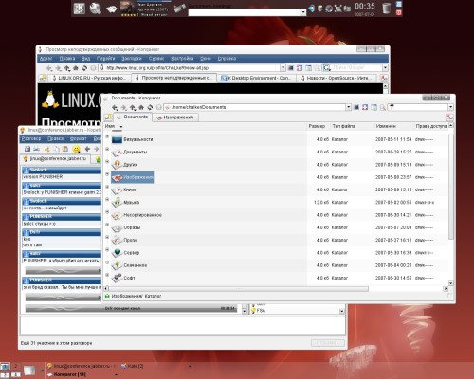Go up one directory in Documents window
The image size is (474, 379).
(x=133, y=107)
